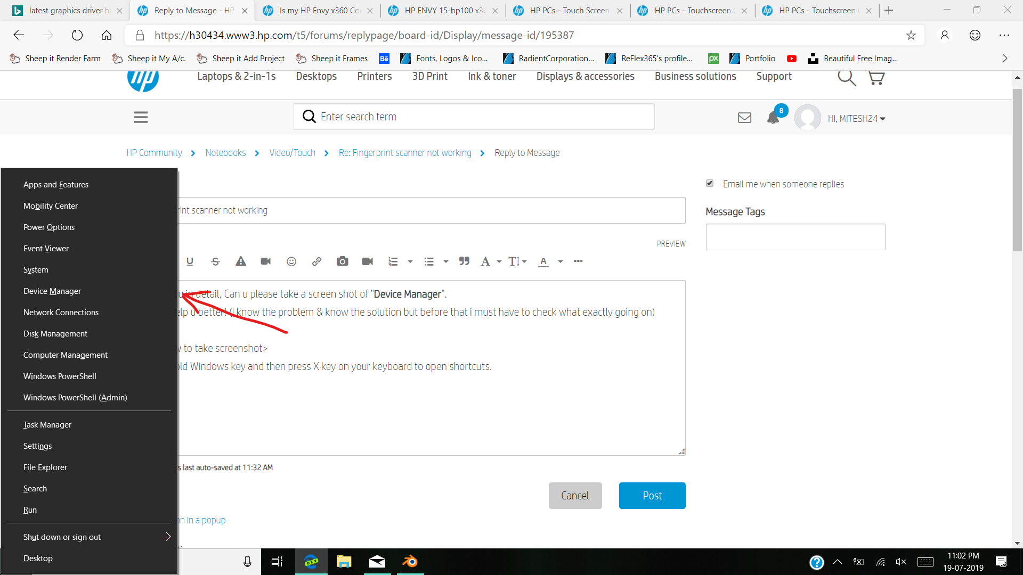
Task: Open the font color dropdown
Action: coord(560,261)
